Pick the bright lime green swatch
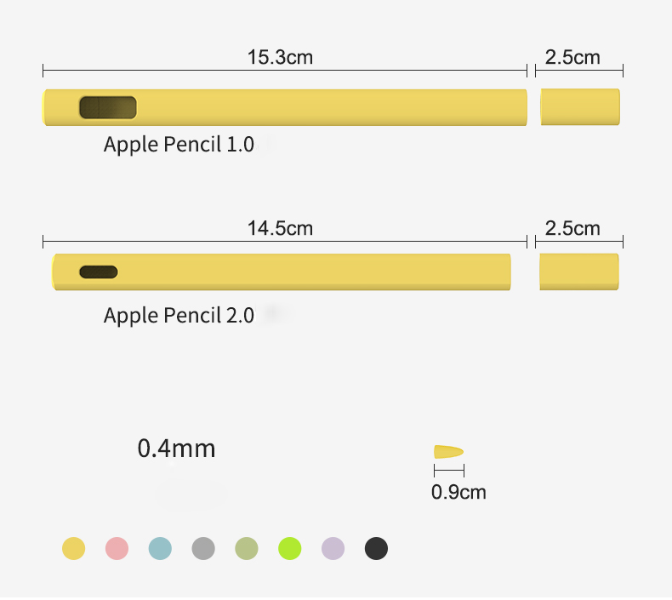 pyautogui.click(x=290, y=548)
